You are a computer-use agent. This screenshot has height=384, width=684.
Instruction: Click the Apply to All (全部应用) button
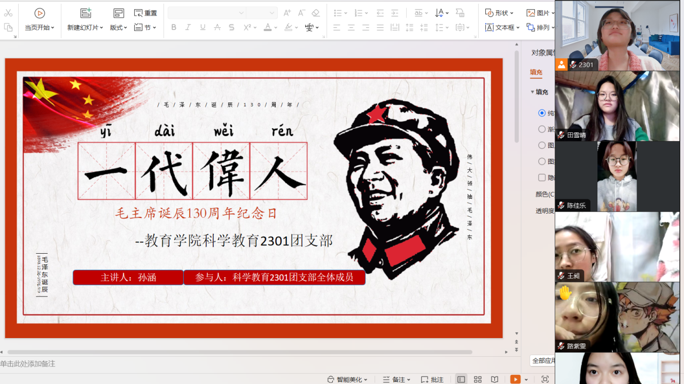coord(543,361)
